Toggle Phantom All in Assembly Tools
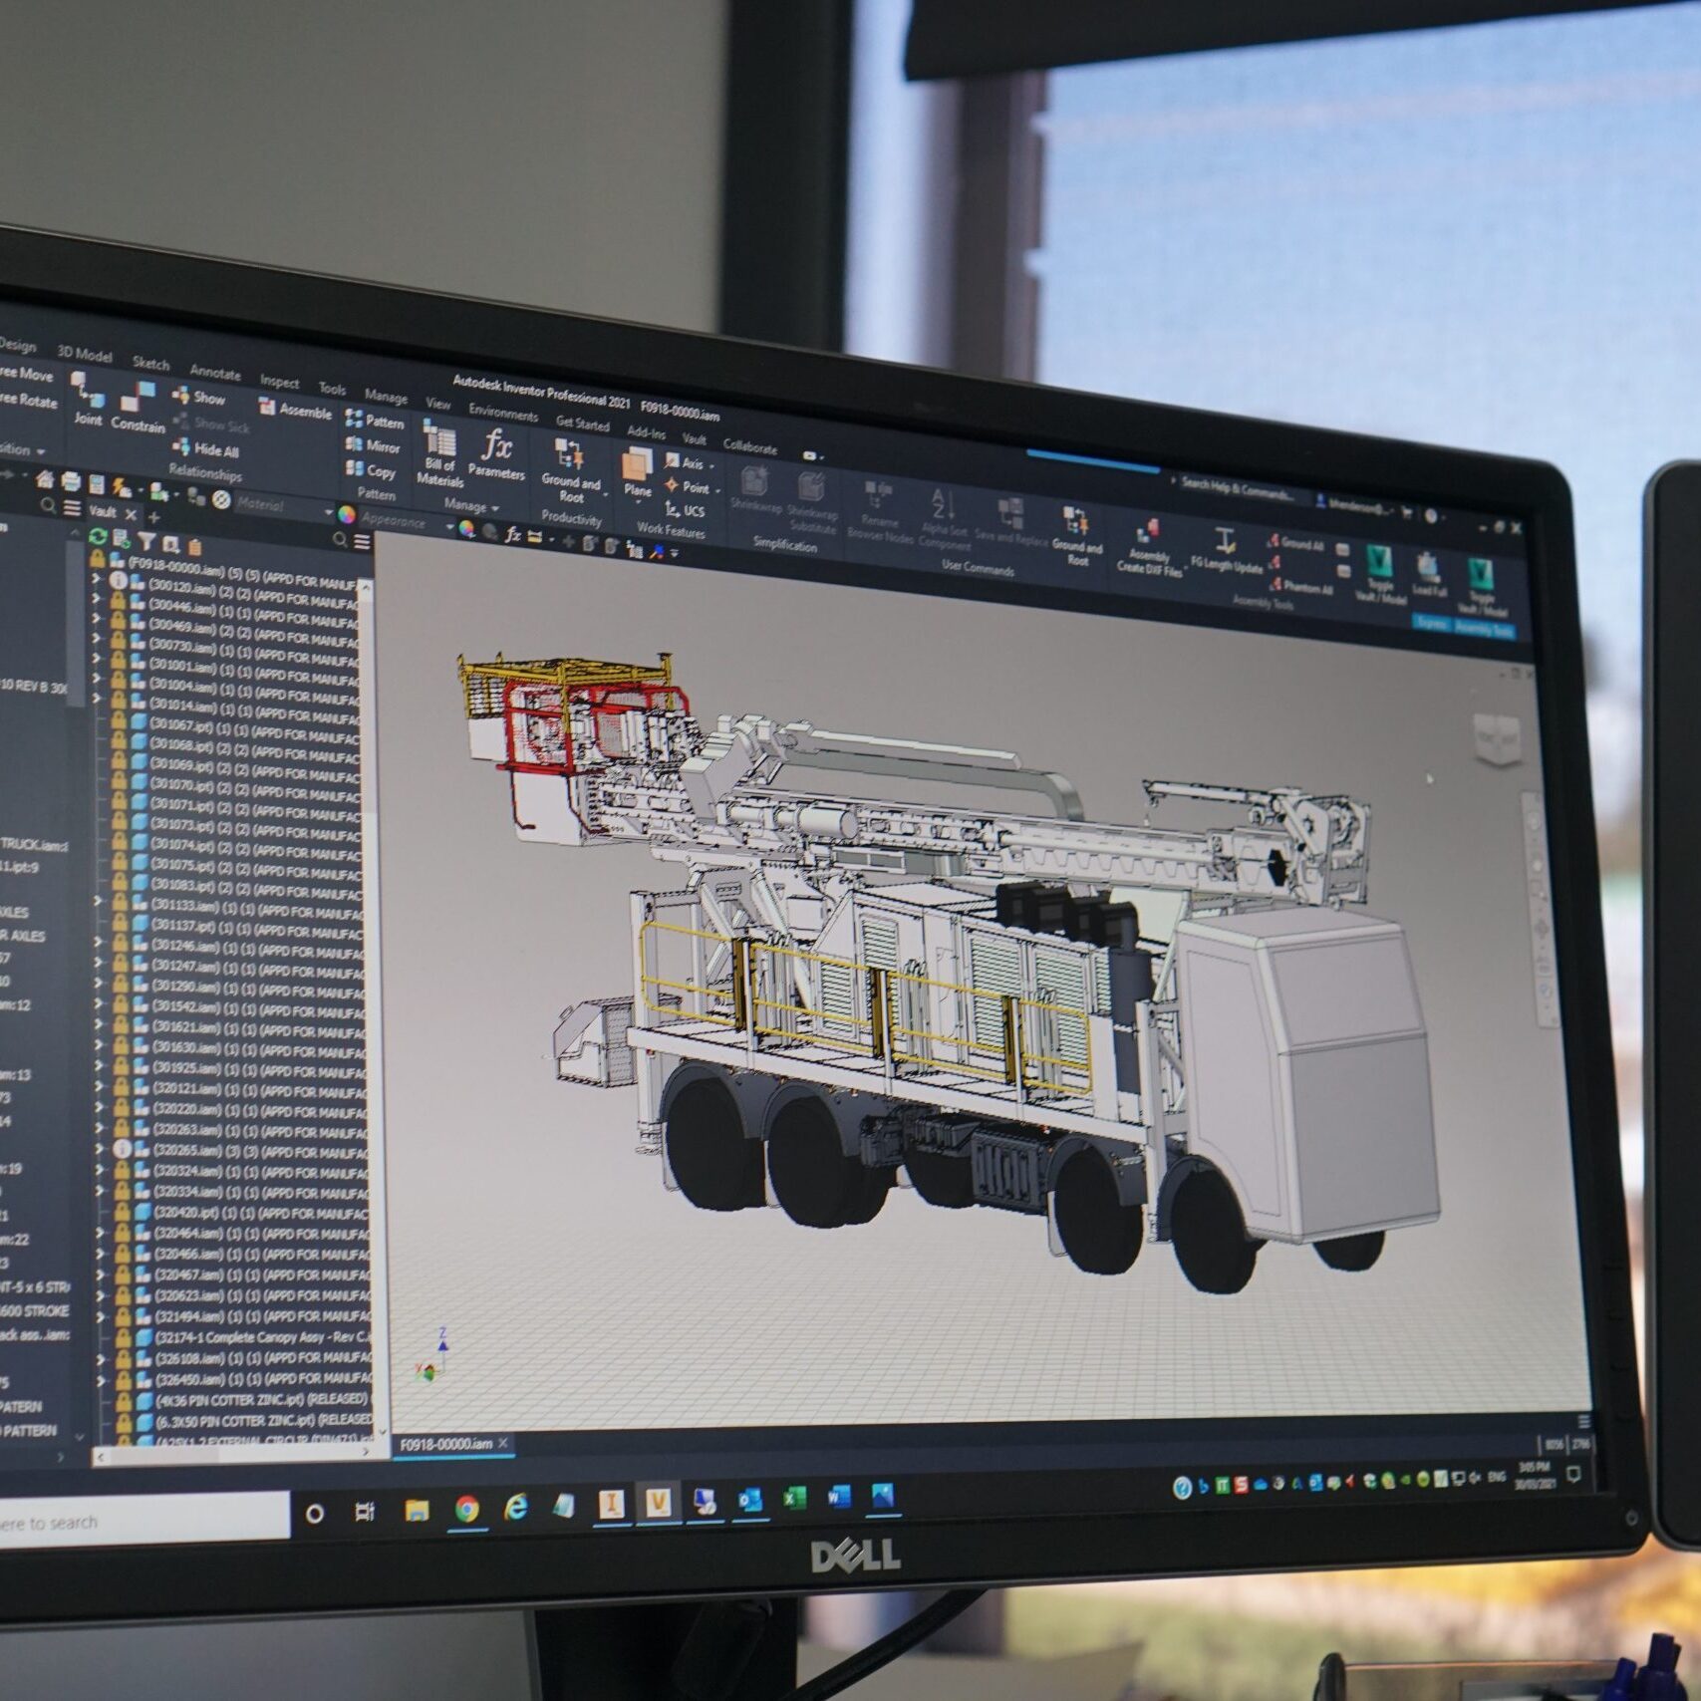This screenshot has height=1701, width=1701. point(1300,586)
